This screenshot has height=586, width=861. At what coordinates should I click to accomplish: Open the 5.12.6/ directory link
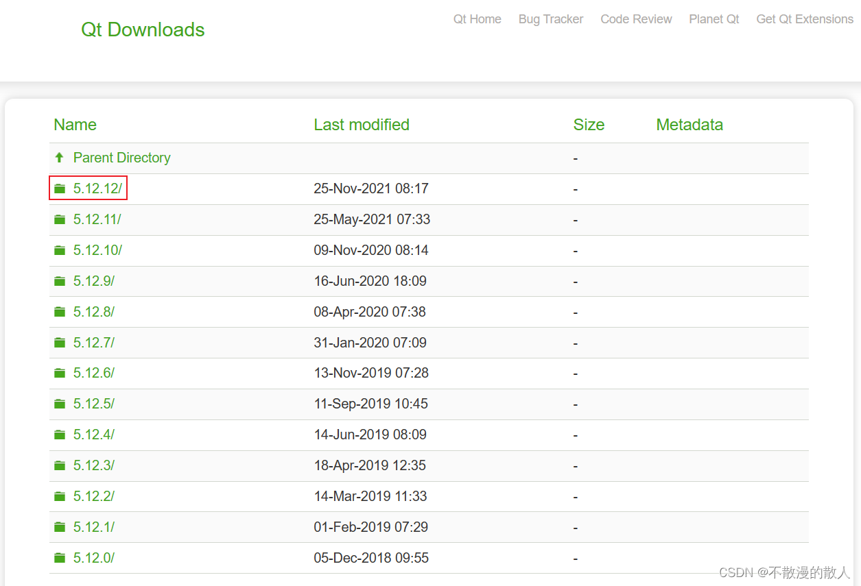94,373
